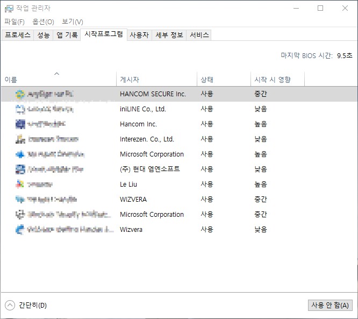This screenshot has height=319, width=358.
Task: Collapse view with 간단히(D) arrow icon
Action: pos(10,306)
